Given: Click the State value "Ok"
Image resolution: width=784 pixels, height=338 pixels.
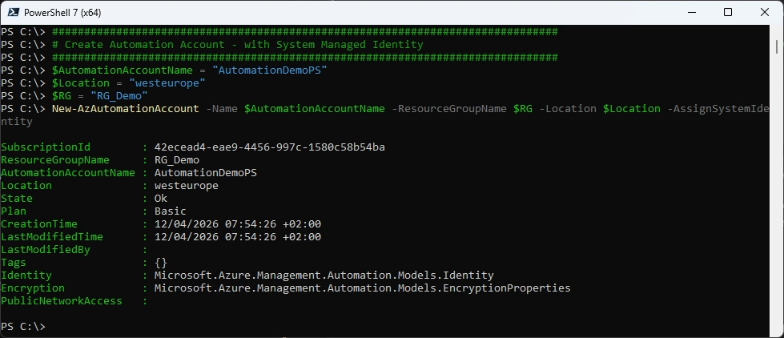Looking at the screenshot, I should (x=161, y=199).
